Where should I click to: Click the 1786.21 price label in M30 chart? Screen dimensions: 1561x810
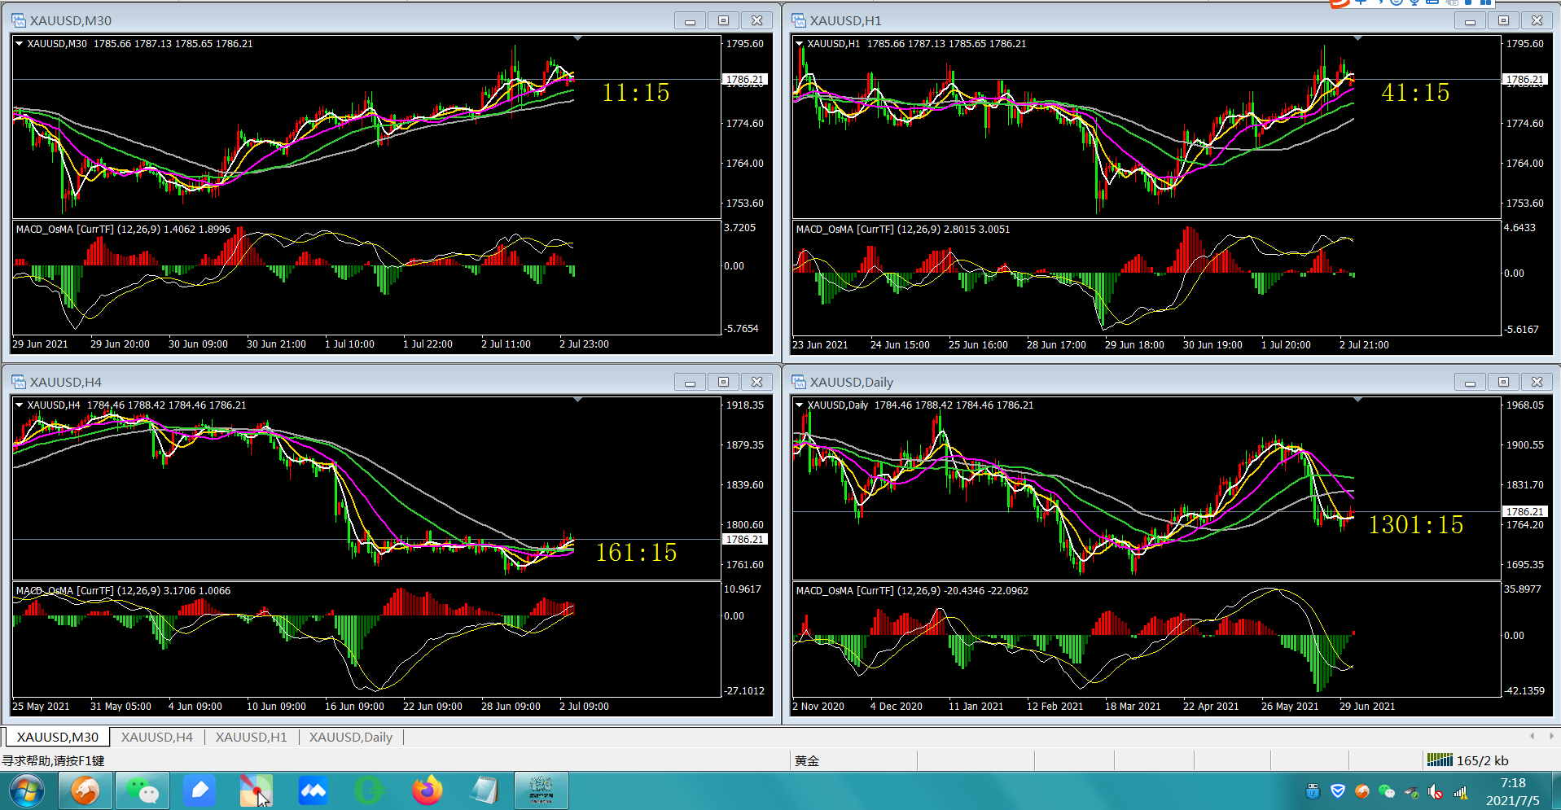(x=745, y=79)
